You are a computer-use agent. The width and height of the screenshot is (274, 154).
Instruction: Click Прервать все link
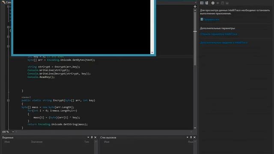211,19
